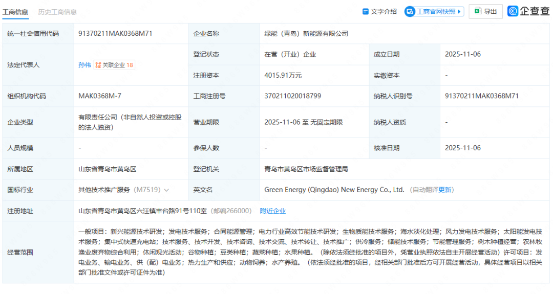
Task: Click the 工商官网快照 camera icon
Action: pos(410,12)
